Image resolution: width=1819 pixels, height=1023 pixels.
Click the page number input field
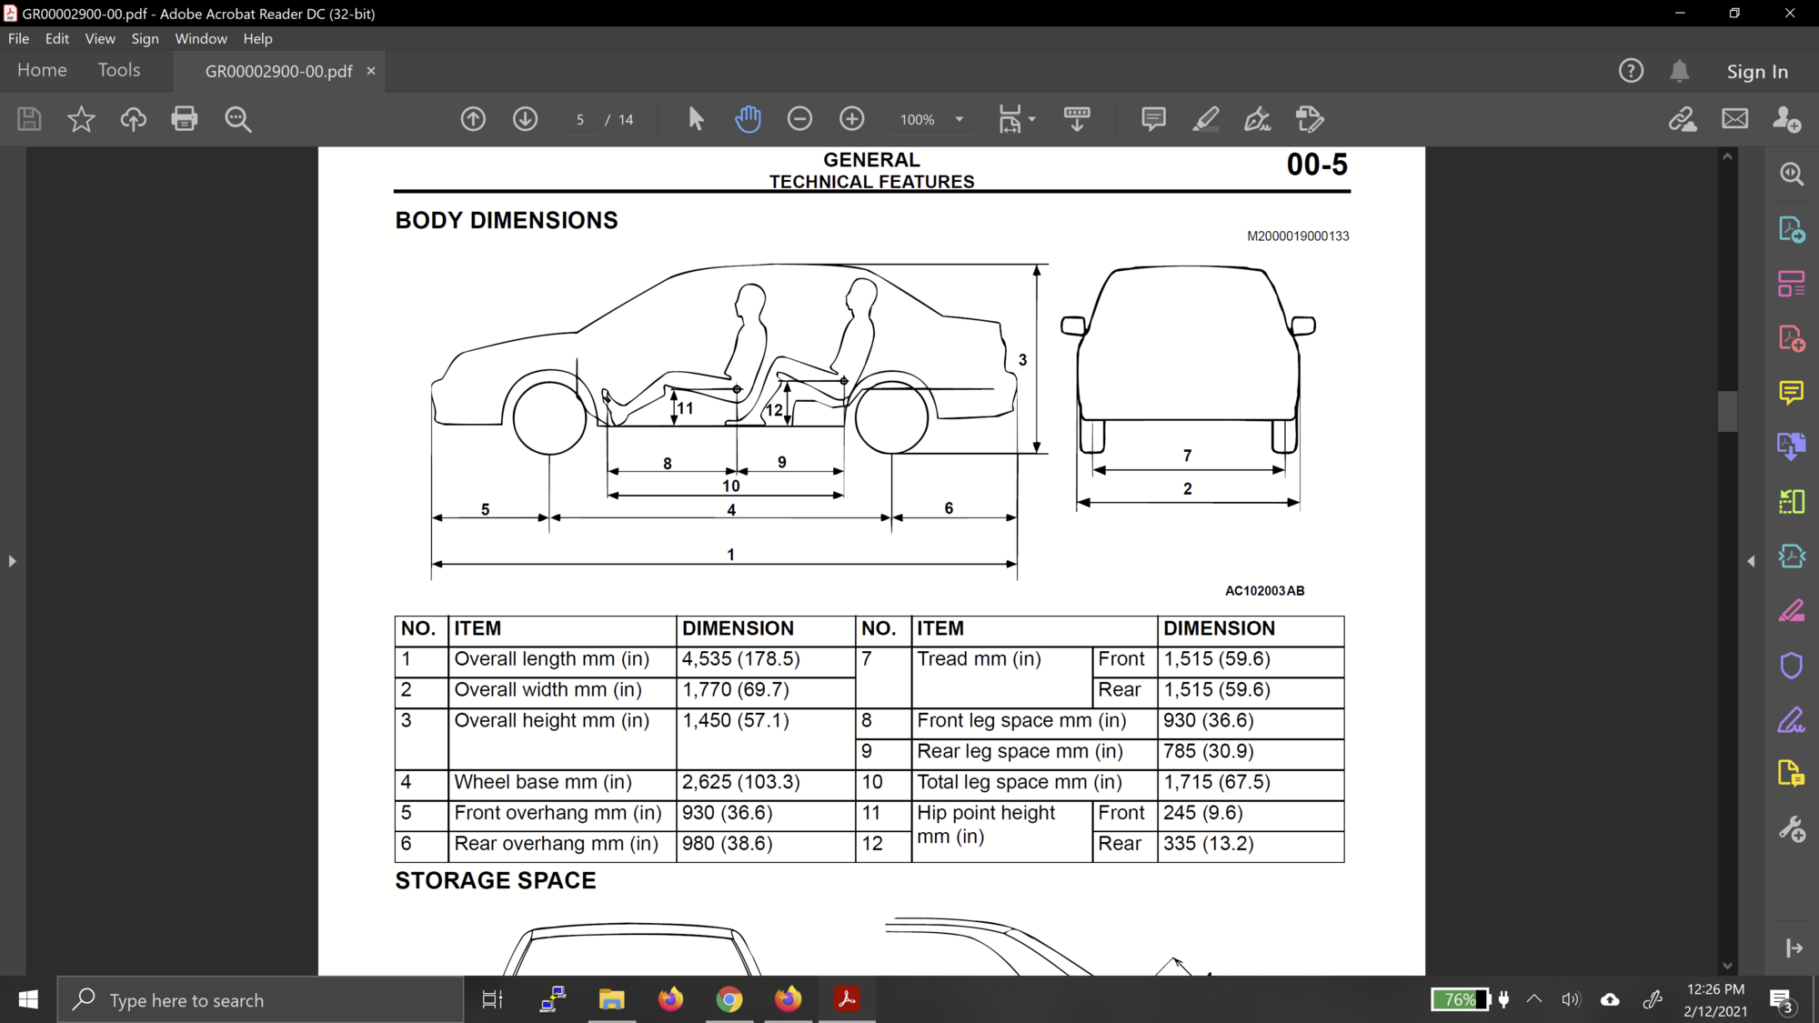580,119
